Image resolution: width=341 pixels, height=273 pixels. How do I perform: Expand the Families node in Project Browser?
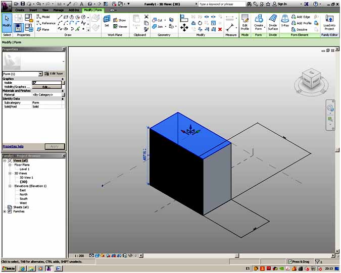coord(5,211)
